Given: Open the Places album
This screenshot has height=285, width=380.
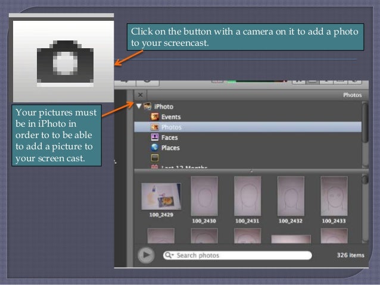Looking at the screenshot, I should [170, 148].
